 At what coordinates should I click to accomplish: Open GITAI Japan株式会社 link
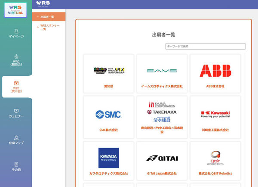[162, 173]
